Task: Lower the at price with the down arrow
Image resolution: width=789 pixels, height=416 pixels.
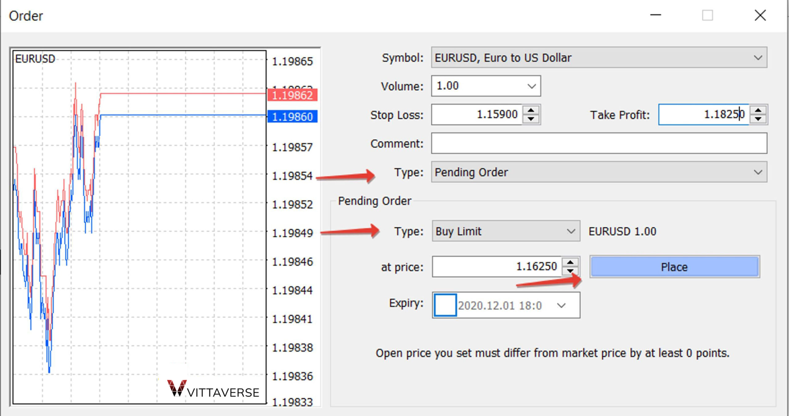Action: point(570,271)
